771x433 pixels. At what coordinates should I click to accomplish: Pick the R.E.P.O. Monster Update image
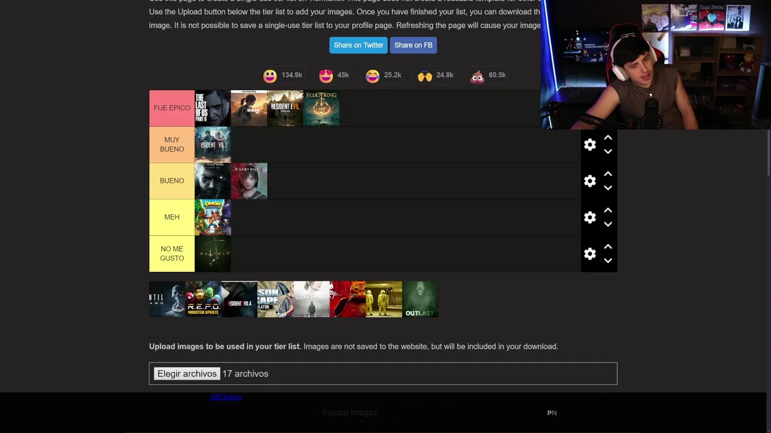tap(203, 299)
